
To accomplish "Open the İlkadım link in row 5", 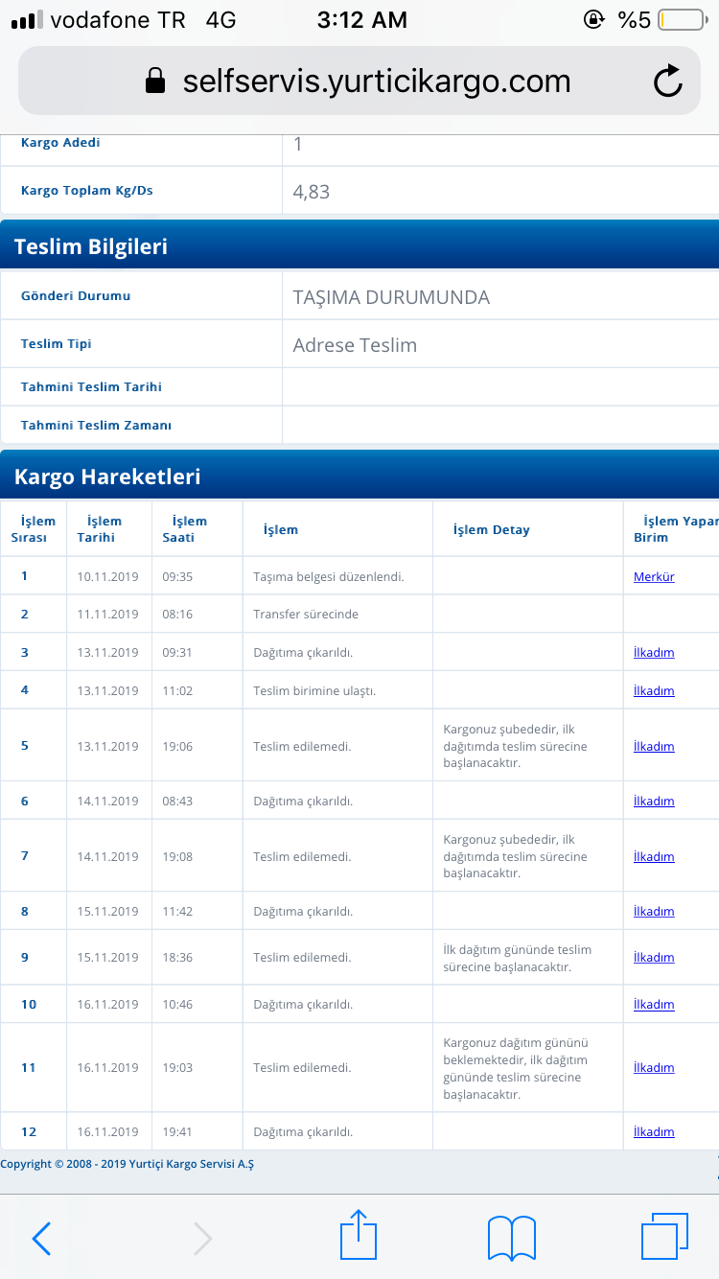I will 654,747.
